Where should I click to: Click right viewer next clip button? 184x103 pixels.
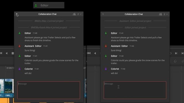[176, 53]
